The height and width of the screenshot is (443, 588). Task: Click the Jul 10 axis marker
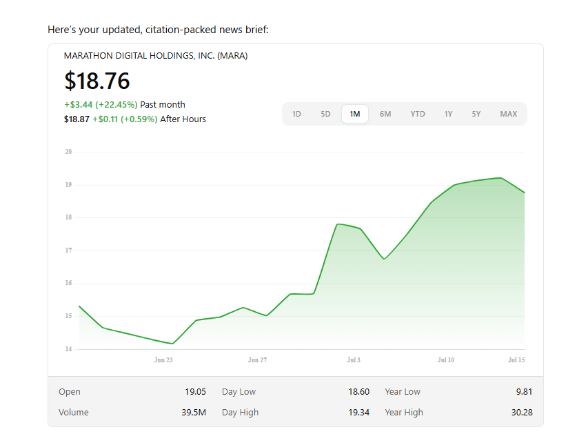click(x=446, y=360)
